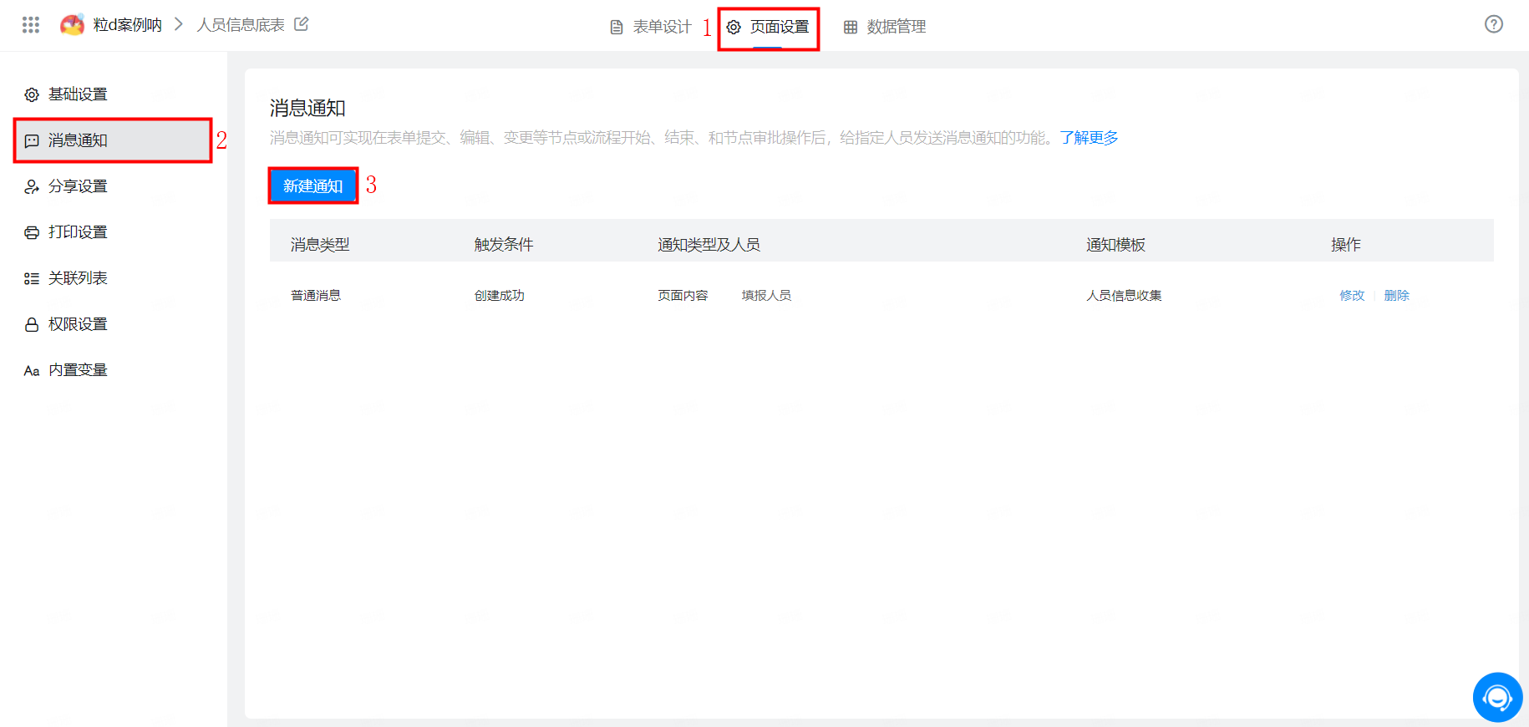Click the 分享设置 person icon in sidebar

tap(32, 186)
